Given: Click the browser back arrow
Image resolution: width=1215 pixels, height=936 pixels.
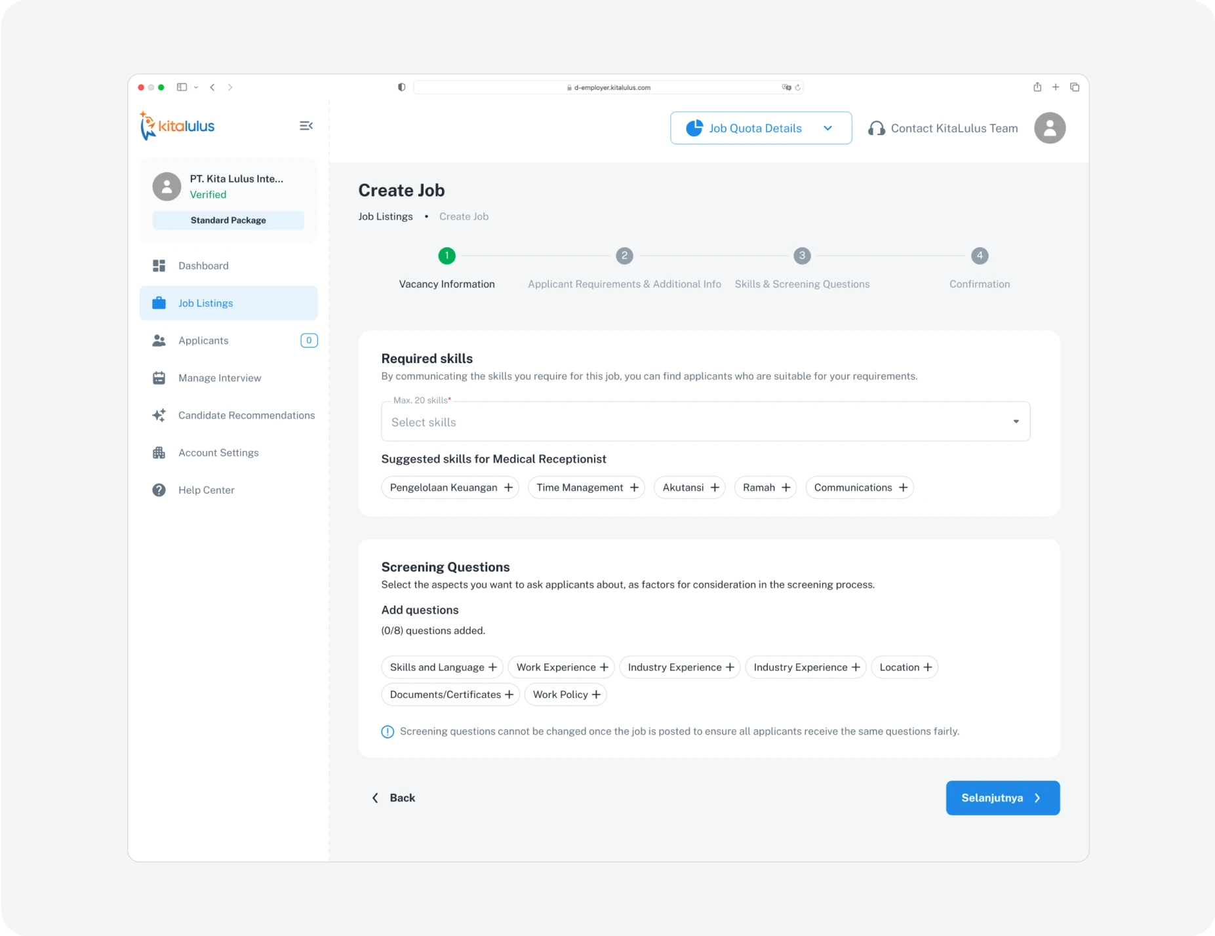Looking at the screenshot, I should pyautogui.click(x=212, y=87).
